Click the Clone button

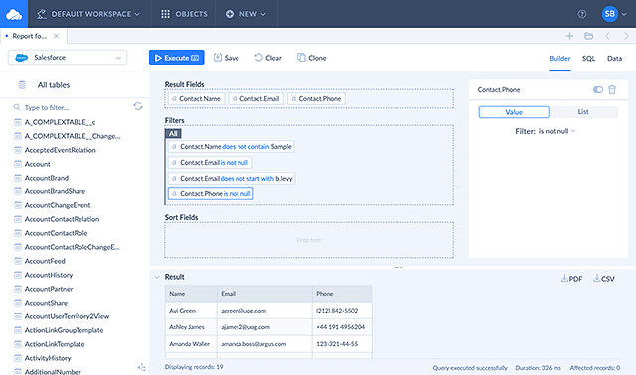point(311,58)
